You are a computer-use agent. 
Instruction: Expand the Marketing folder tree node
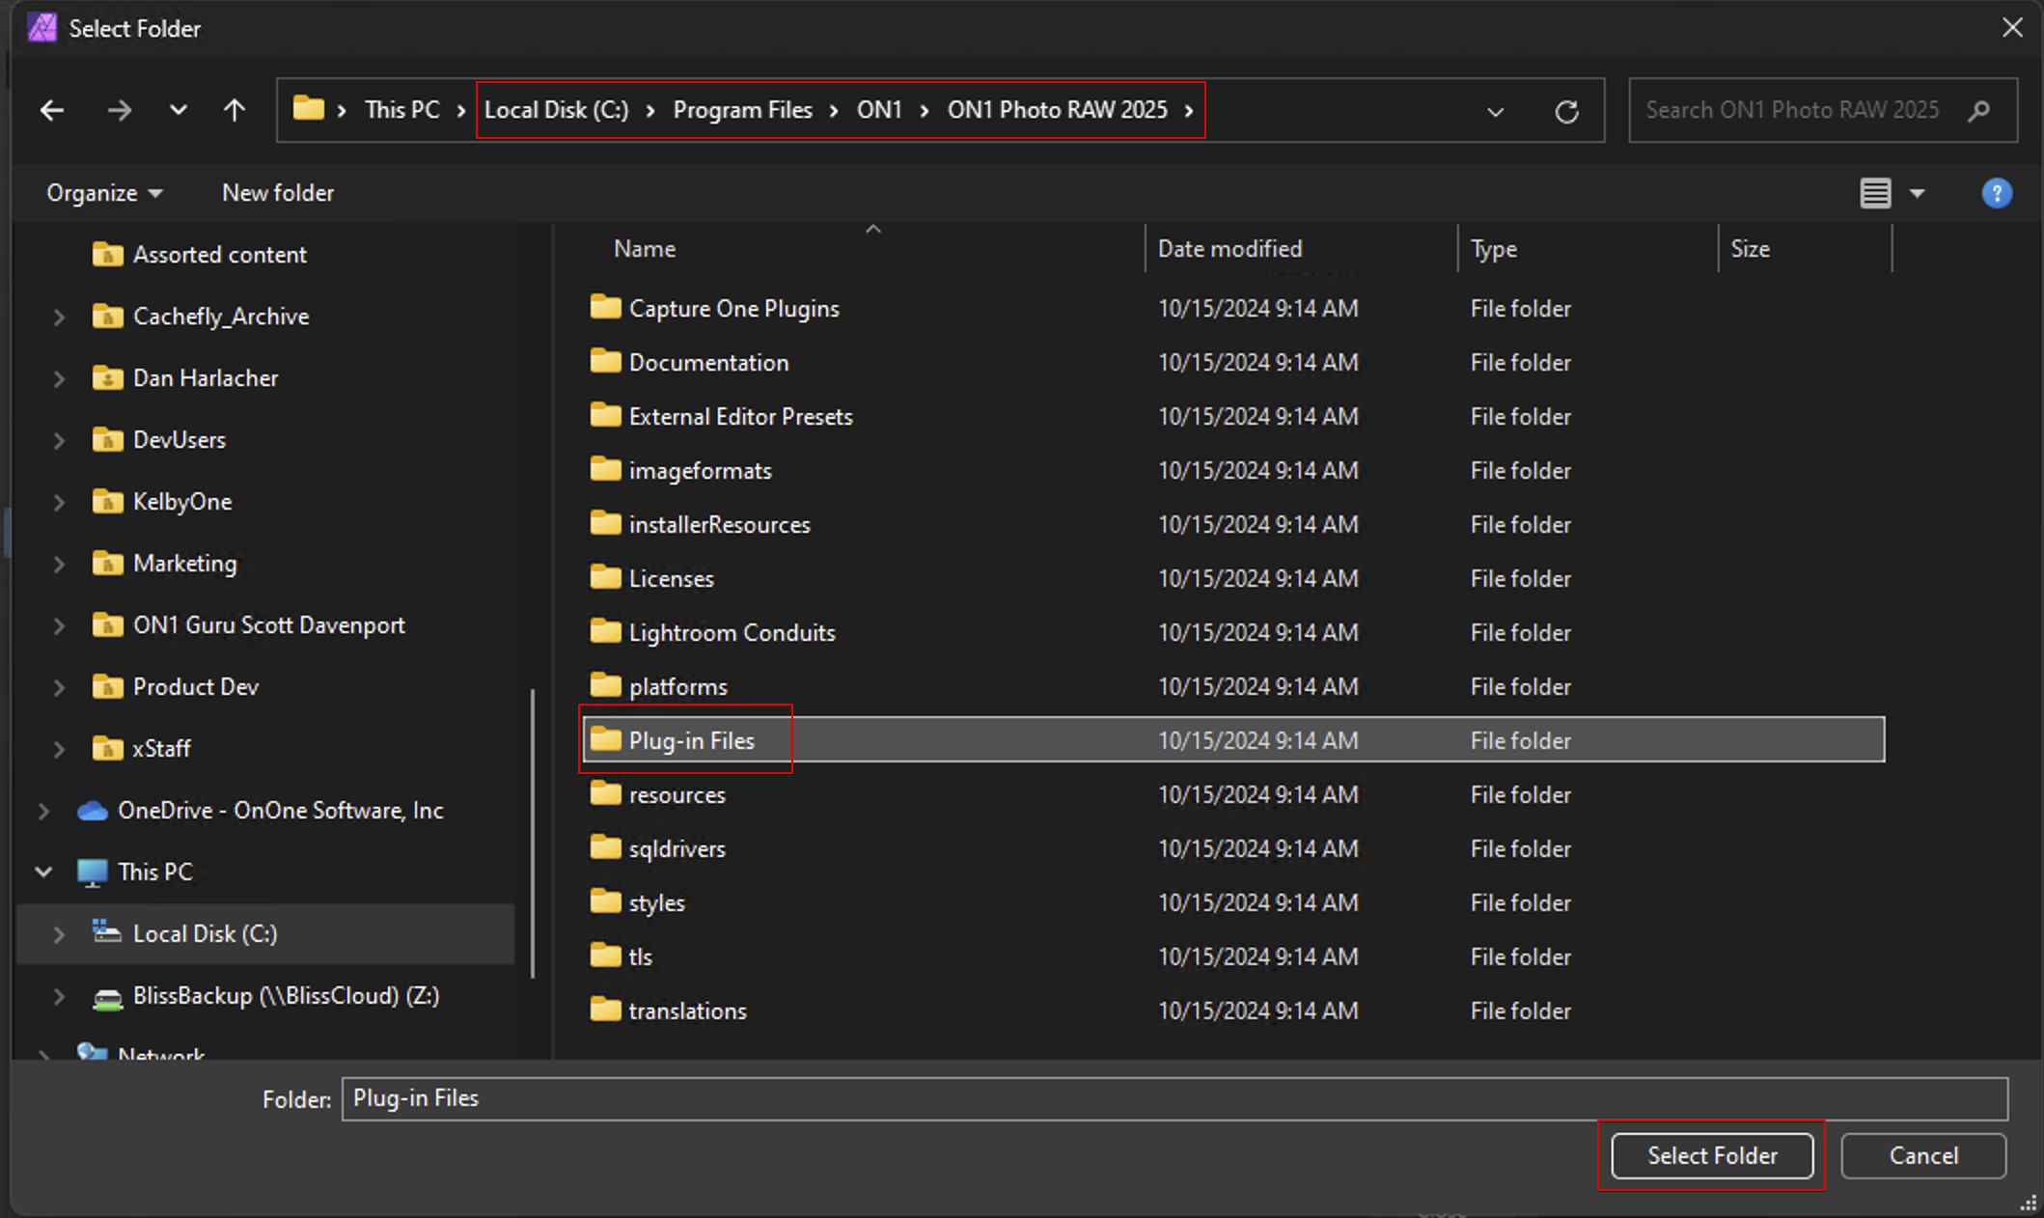(x=59, y=564)
